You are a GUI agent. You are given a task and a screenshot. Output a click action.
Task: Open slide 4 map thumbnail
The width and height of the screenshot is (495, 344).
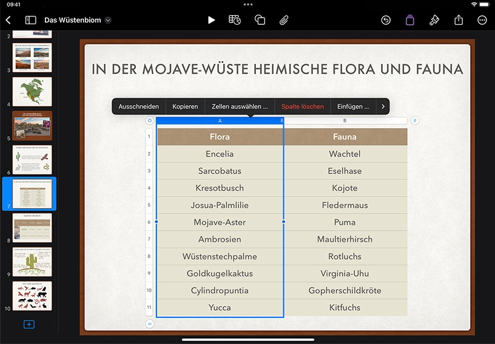point(32,92)
